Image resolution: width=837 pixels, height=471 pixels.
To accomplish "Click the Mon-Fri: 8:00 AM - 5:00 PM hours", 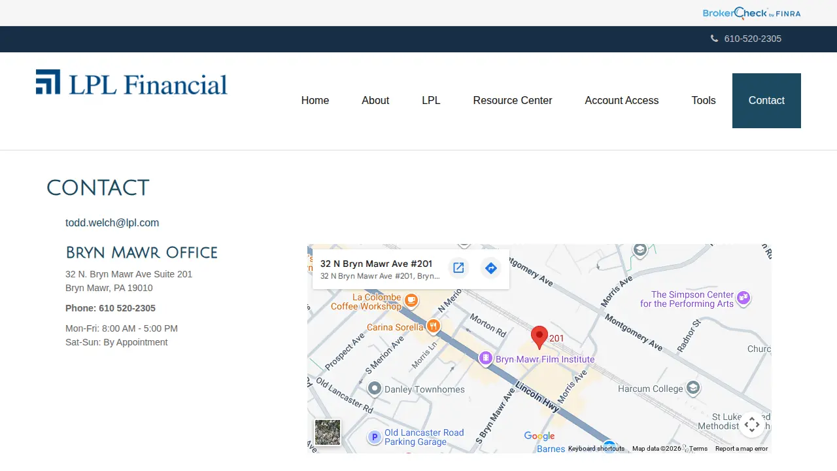I will point(122,328).
